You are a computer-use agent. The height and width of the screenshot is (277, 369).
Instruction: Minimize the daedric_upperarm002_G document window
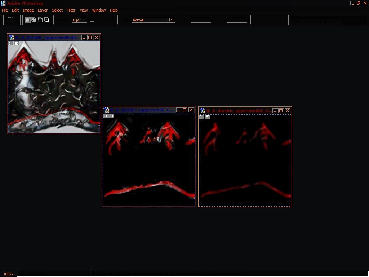(275, 111)
